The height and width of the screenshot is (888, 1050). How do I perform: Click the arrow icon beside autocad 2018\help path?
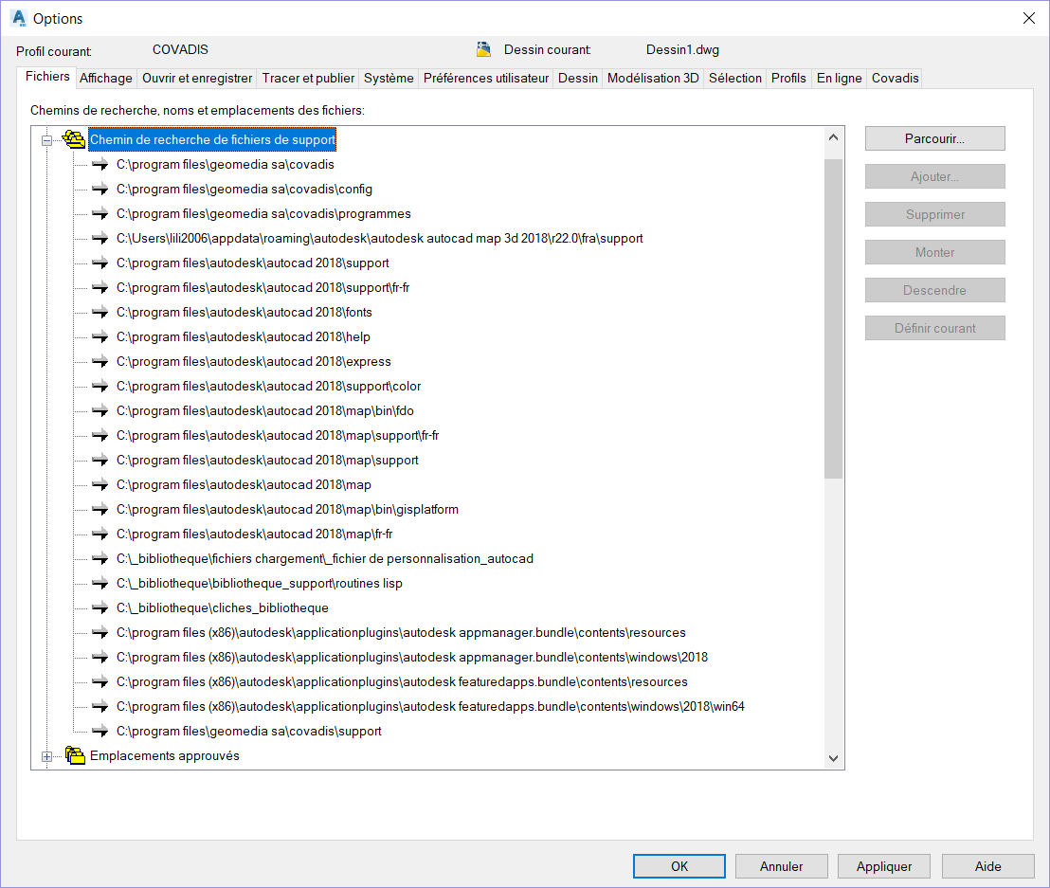tap(100, 336)
